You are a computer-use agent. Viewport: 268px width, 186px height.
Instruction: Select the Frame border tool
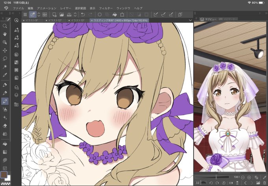click(5, 168)
